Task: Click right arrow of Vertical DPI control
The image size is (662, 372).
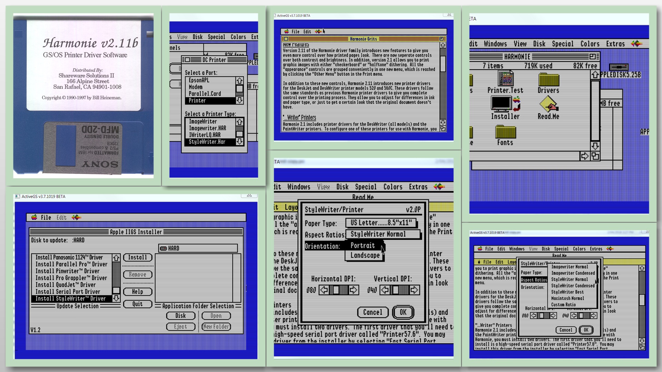Action: tap(414, 290)
